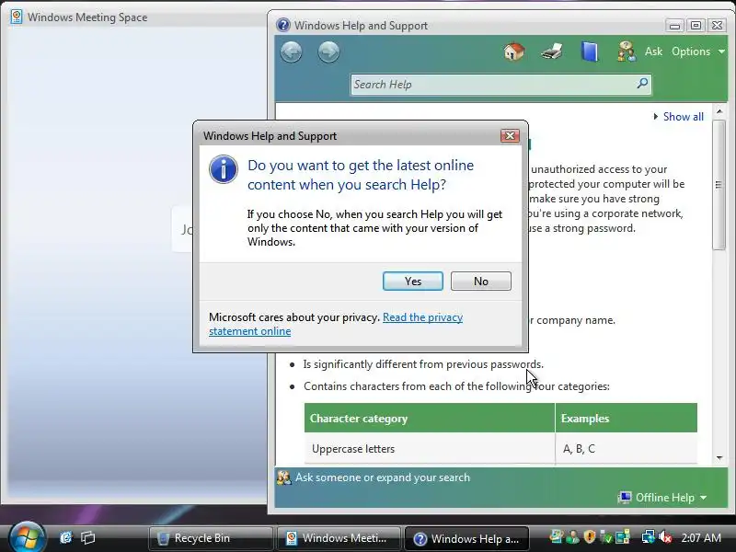Click the Offline Help monitor icon
The width and height of the screenshot is (736, 552).
625,498
